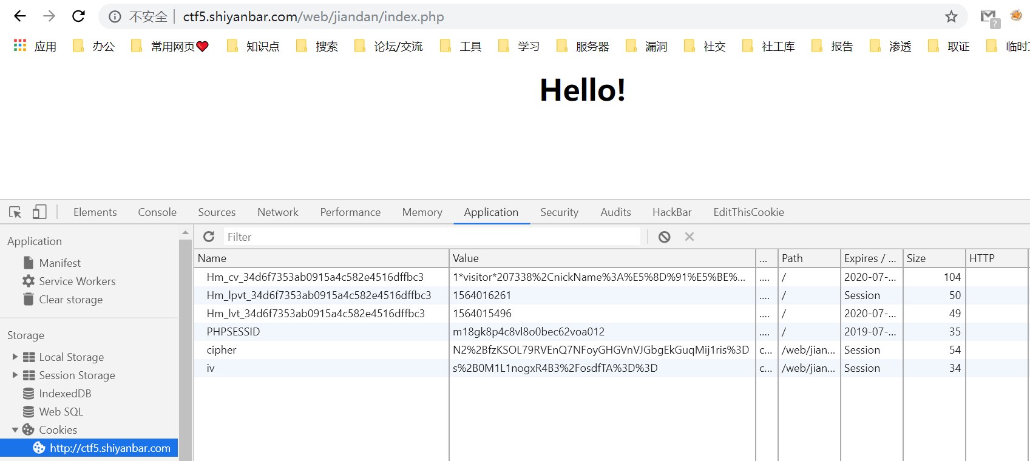
Task: Open the 常用网页 bookmark folder
Action: coord(170,46)
